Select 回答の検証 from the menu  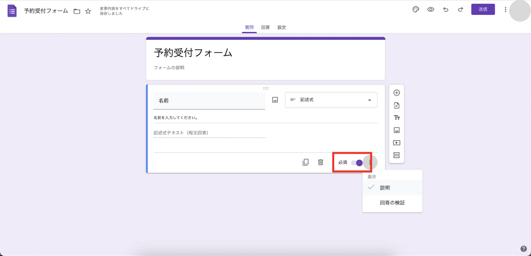click(x=392, y=203)
